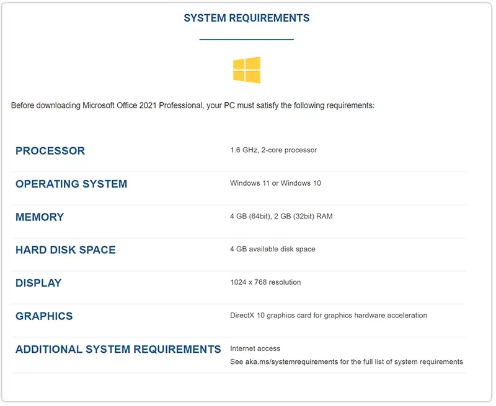Viewport: 496px width, 406px height.
Task: Click the GRAPHICS row label
Action: [44, 316]
